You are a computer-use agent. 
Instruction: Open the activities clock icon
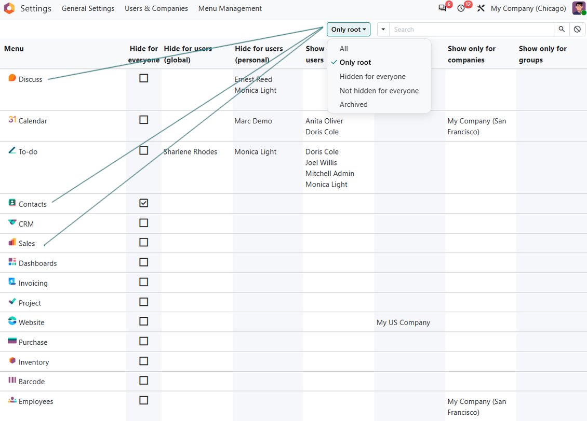pyautogui.click(x=461, y=8)
